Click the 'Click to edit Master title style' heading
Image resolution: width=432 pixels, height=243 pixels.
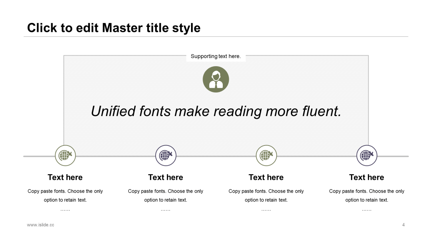[x=114, y=28]
